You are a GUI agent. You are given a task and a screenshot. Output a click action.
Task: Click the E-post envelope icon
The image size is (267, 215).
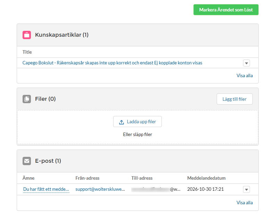coord(27,161)
